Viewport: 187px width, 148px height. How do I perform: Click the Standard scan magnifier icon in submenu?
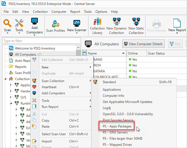[95, 82]
